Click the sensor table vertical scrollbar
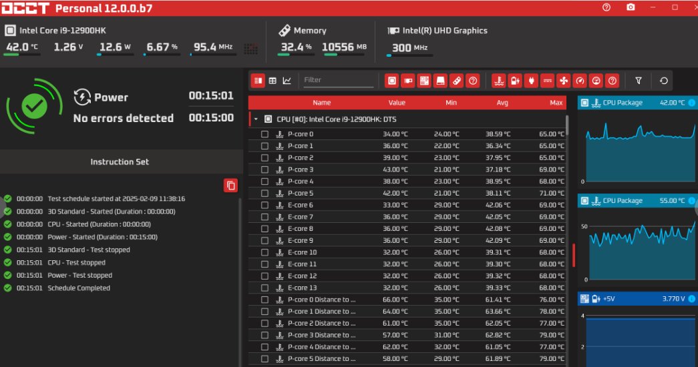The height and width of the screenshot is (367, 698). coord(566,126)
